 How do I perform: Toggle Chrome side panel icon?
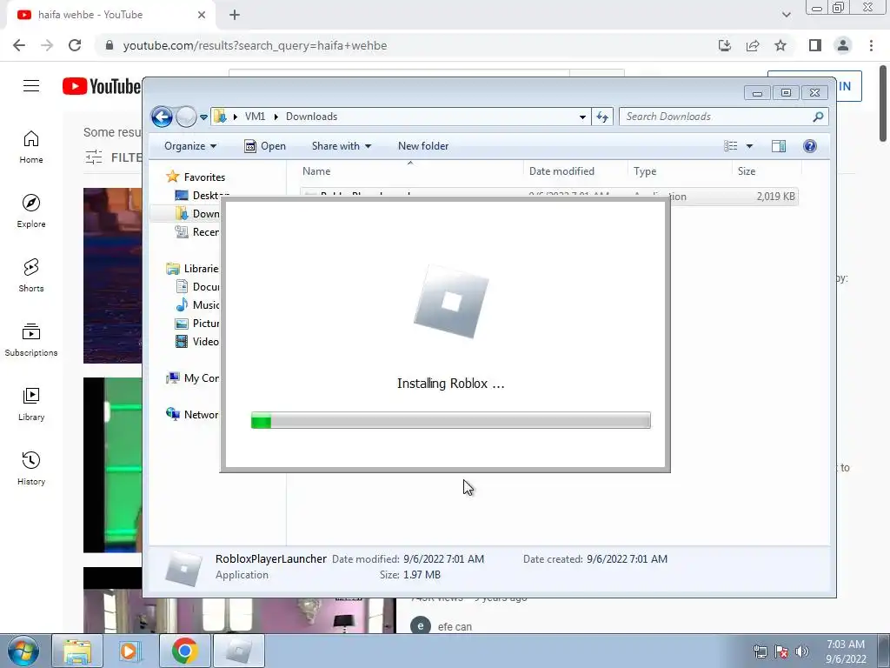815,45
